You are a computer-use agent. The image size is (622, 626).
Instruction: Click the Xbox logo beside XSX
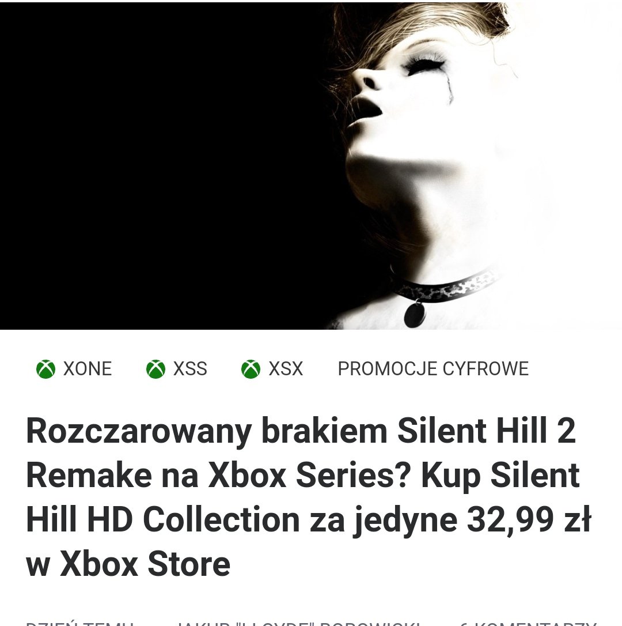[251, 369]
